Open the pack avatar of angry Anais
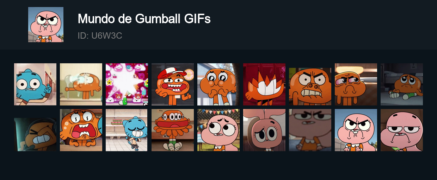The image size is (437, 180). point(46,25)
